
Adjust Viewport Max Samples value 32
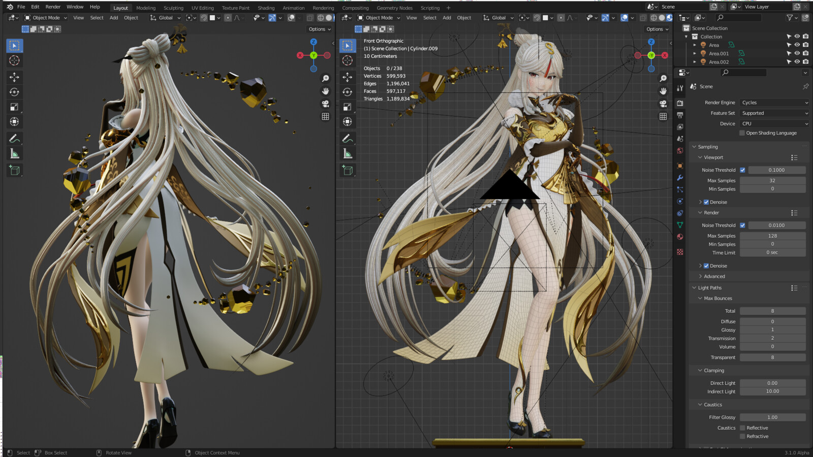pyautogui.click(x=772, y=181)
